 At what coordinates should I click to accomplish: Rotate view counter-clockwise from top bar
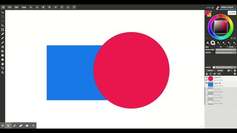[x=62, y=7]
